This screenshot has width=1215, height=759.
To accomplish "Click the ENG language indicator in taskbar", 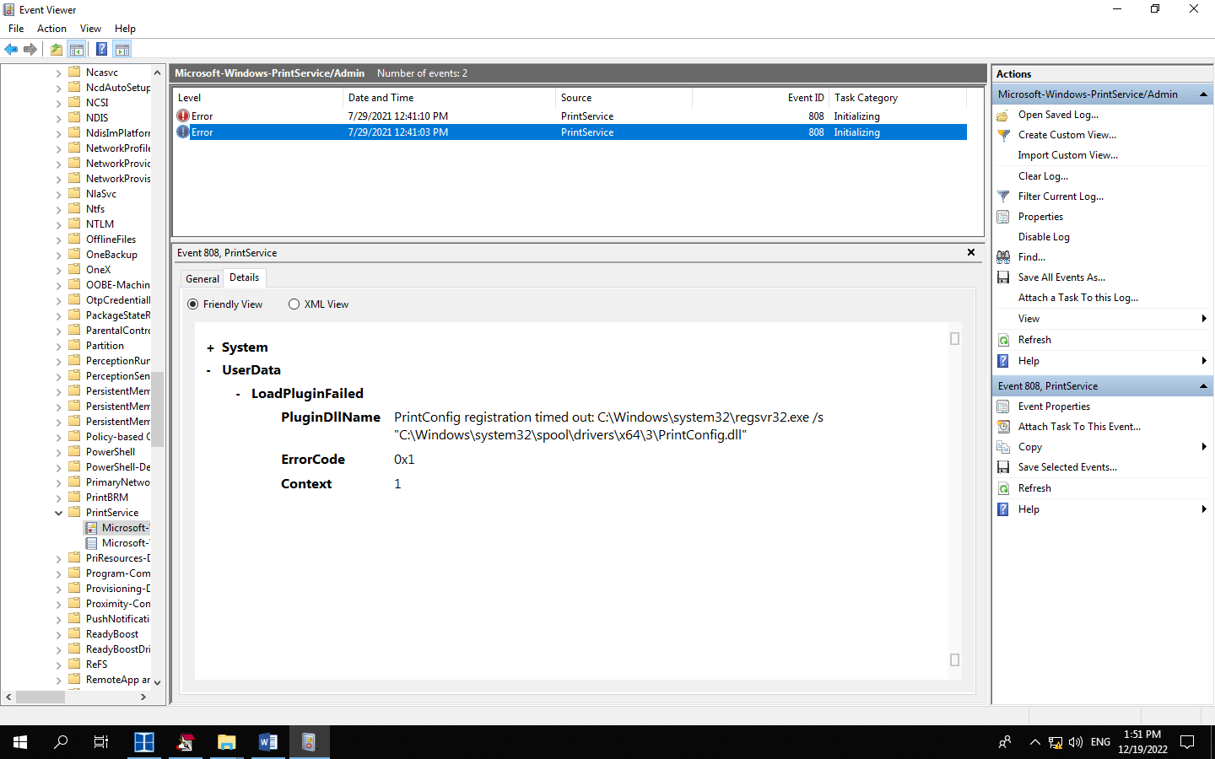I will [x=1100, y=742].
